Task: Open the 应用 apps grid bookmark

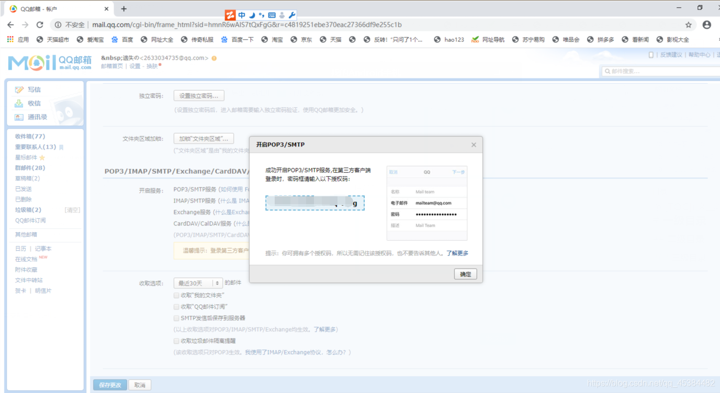Action: point(18,39)
